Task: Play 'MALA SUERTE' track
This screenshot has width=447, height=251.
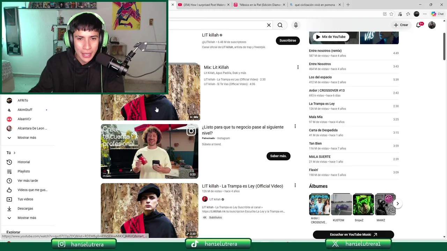Action: (x=354, y=159)
